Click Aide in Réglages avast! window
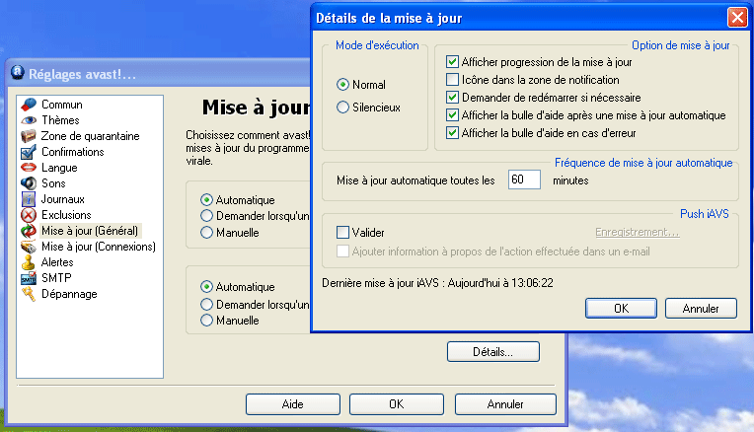754x432 pixels. [x=292, y=404]
